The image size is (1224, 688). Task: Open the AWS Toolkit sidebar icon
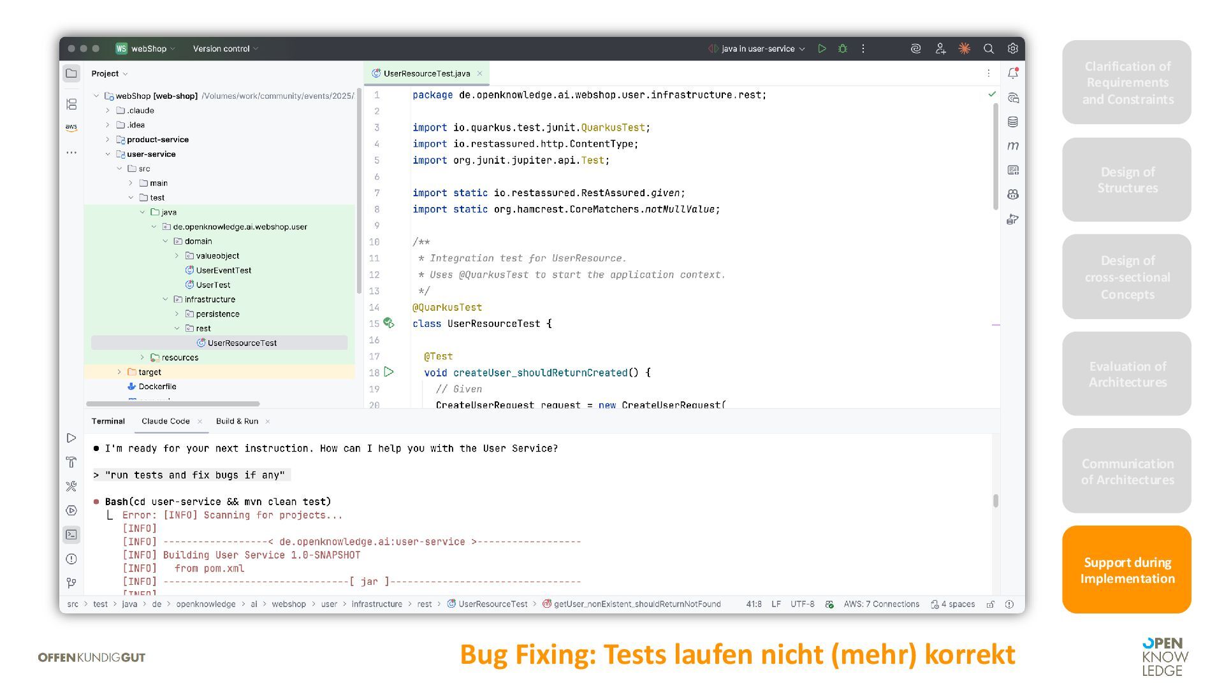[x=71, y=127]
